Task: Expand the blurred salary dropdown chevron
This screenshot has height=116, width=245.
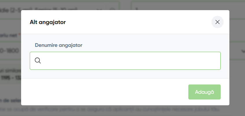Action: (243, 51)
